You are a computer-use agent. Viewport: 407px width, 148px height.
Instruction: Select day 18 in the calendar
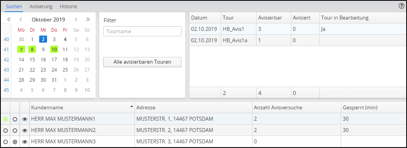point(65,60)
